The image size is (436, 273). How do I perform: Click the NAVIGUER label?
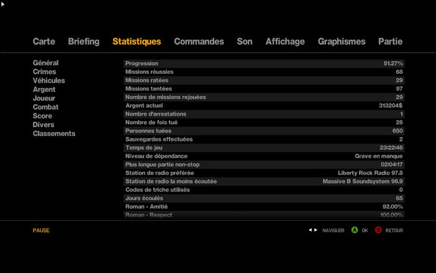333,231
